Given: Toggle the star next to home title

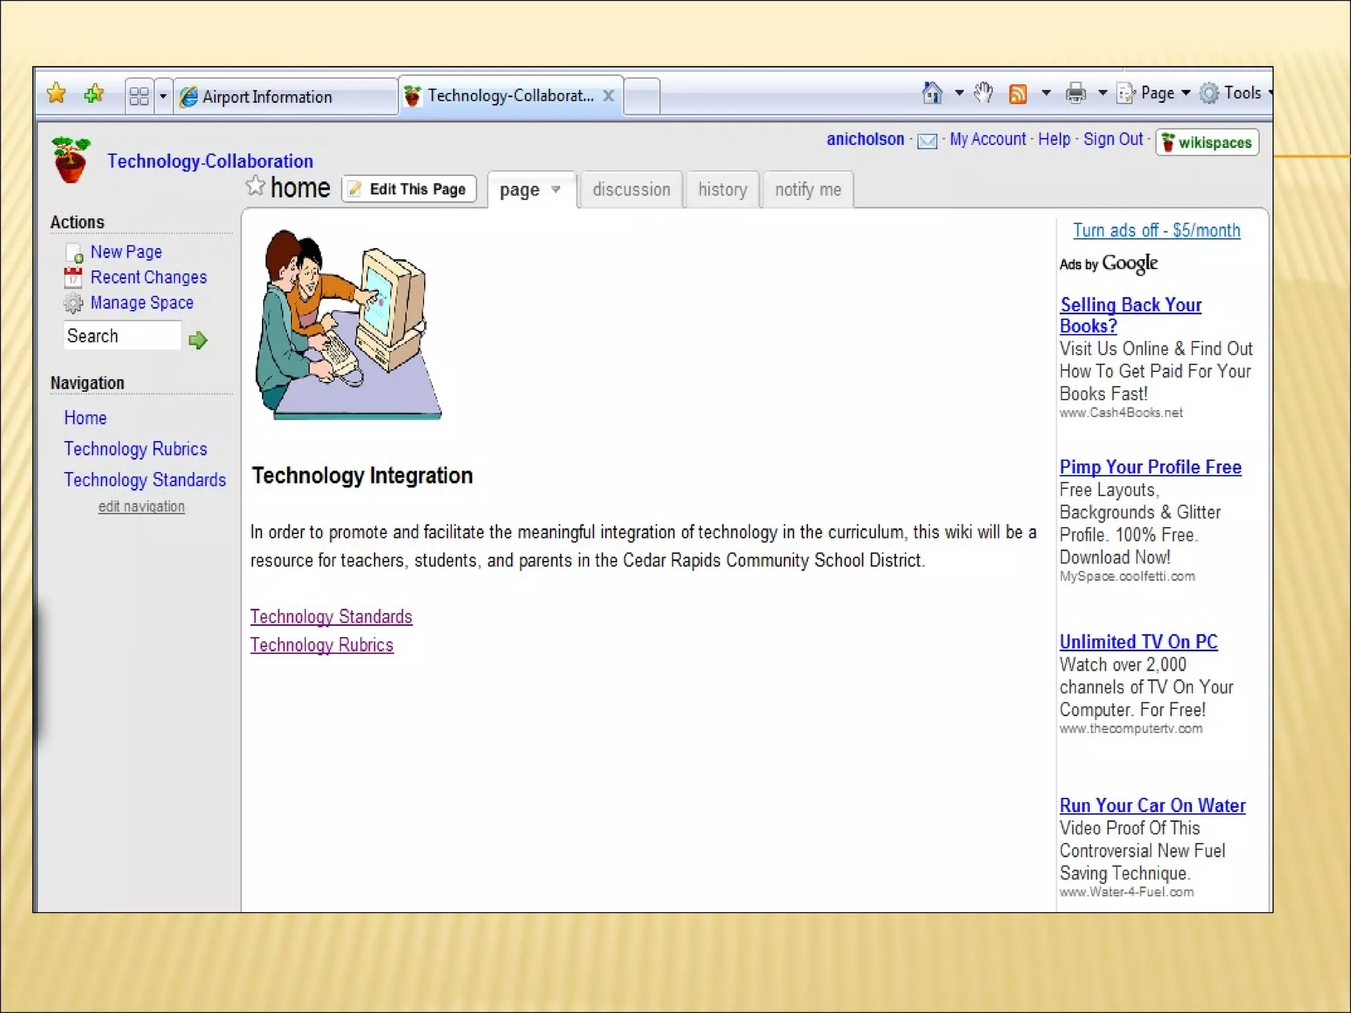Looking at the screenshot, I should pyautogui.click(x=255, y=187).
